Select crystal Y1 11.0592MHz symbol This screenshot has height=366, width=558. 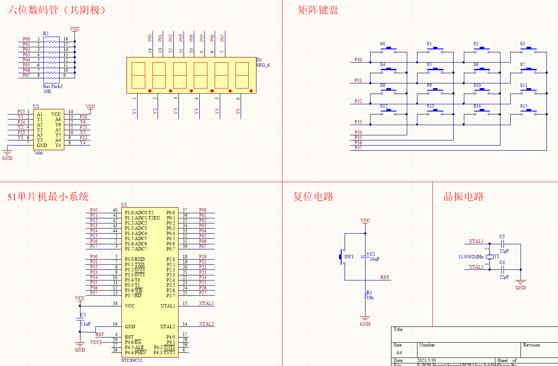[x=489, y=257]
